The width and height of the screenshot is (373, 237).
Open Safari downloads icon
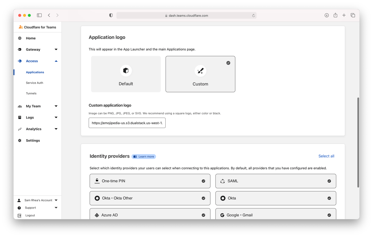pyautogui.click(x=327, y=15)
